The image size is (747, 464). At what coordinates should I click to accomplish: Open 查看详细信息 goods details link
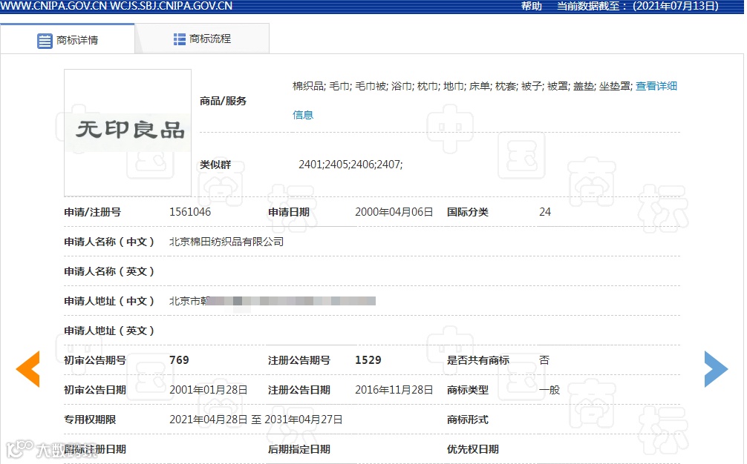point(656,86)
